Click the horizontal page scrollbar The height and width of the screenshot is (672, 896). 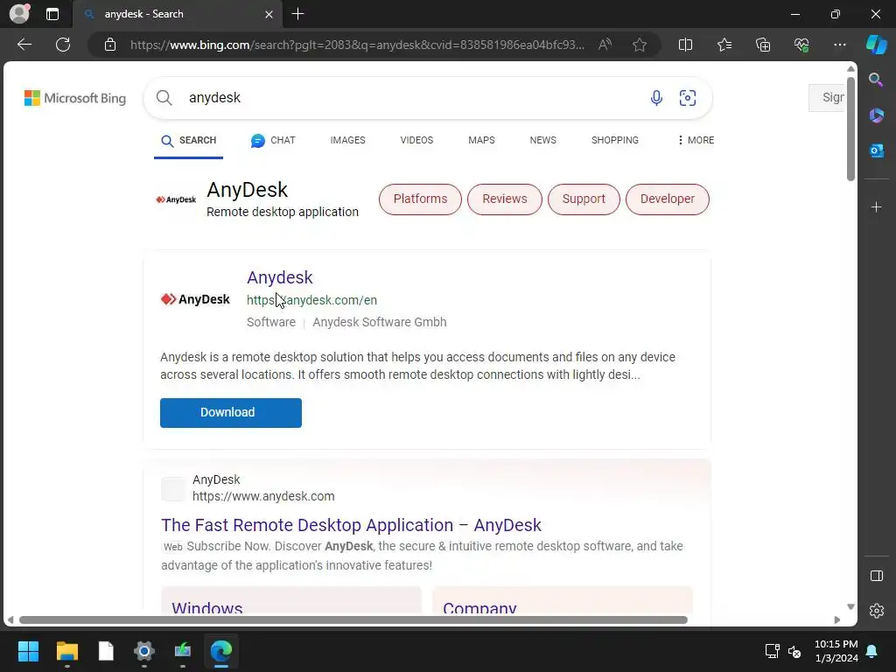[353, 620]
